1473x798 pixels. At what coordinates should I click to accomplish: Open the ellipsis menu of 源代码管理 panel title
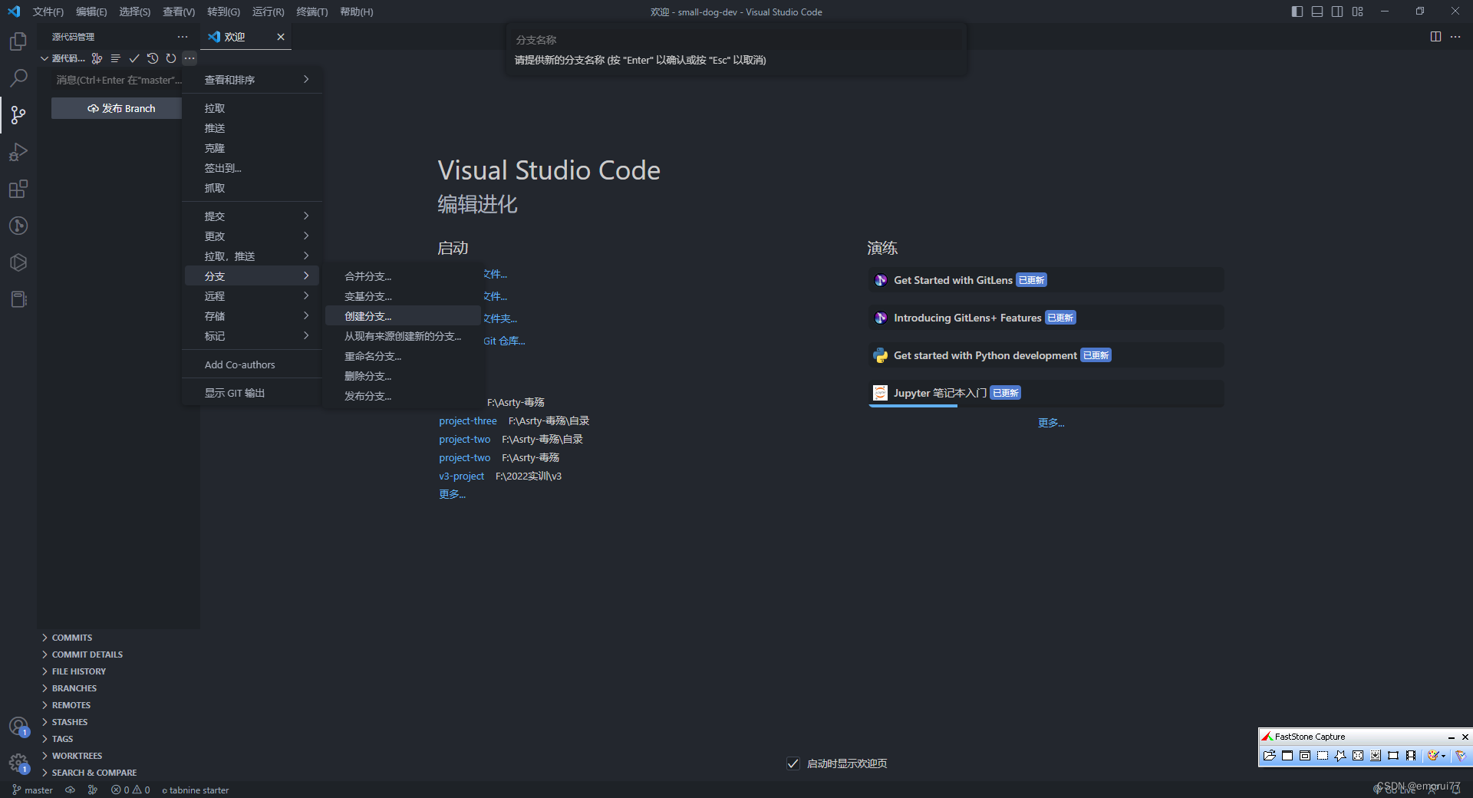point(183,37)
